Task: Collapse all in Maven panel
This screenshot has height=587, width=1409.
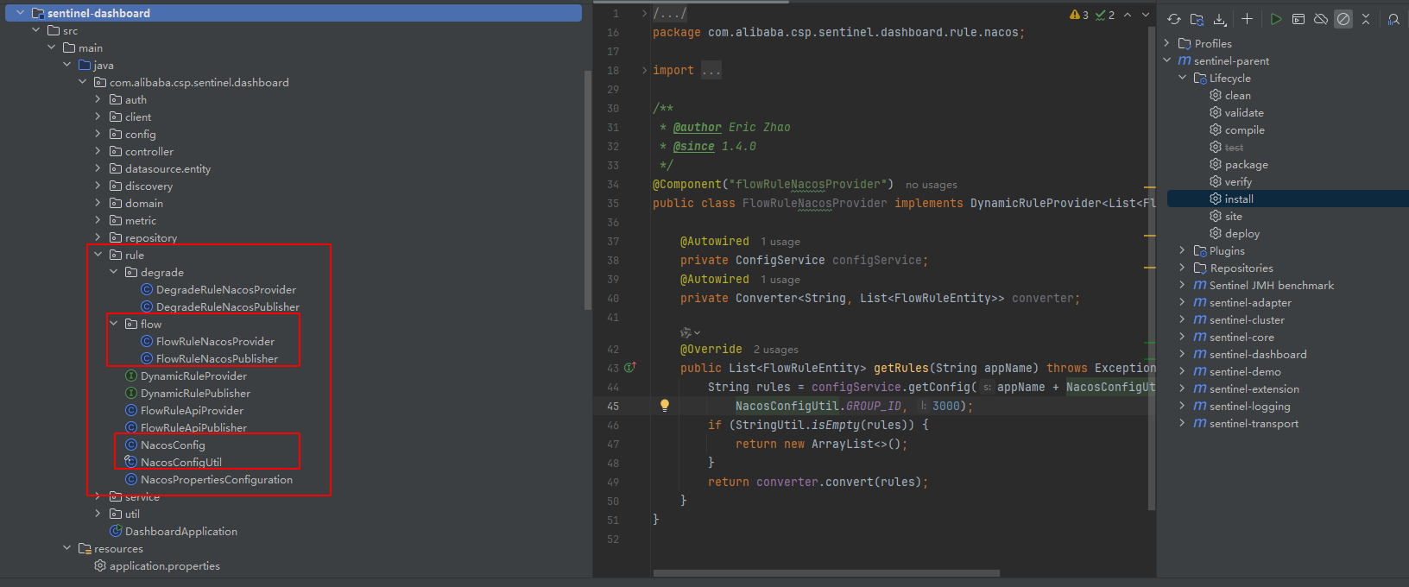Action: pos(1366,19)
